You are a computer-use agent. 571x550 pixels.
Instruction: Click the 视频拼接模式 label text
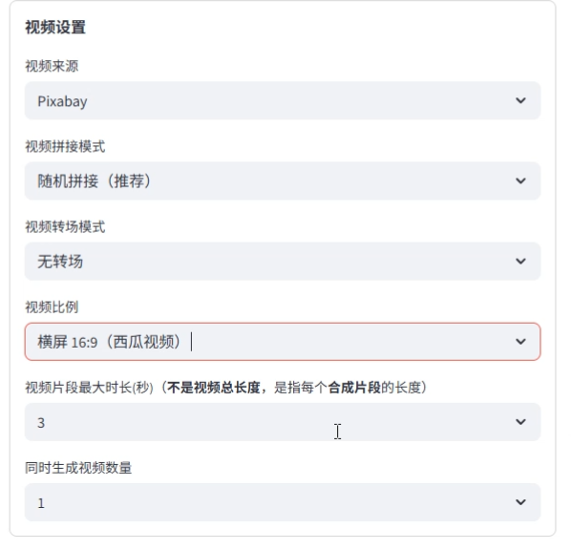tap(65, 146)
